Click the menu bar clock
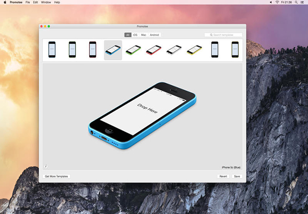This screenshot has width=308, height=214. [x=287, y=3]
